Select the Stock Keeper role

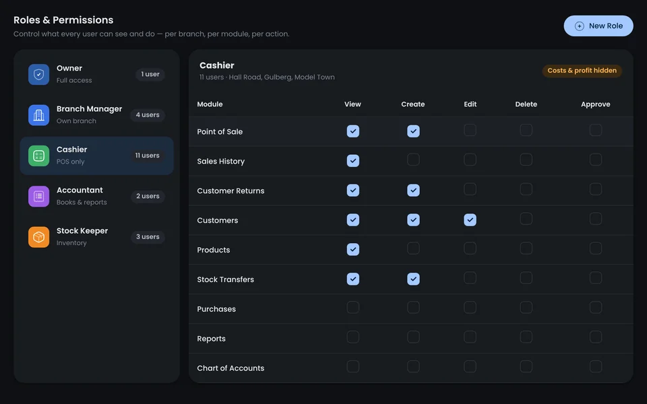(x=96, y=237)
